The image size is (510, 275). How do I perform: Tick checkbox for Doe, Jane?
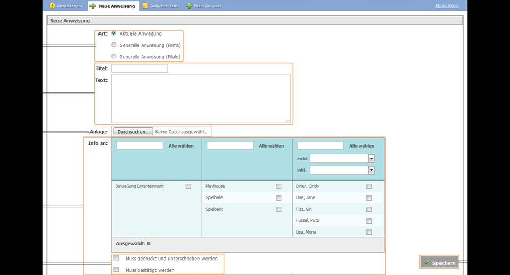pos(369,198)
